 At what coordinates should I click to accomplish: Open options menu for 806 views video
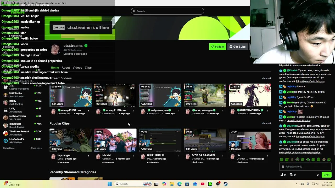(x=223, y=110)
